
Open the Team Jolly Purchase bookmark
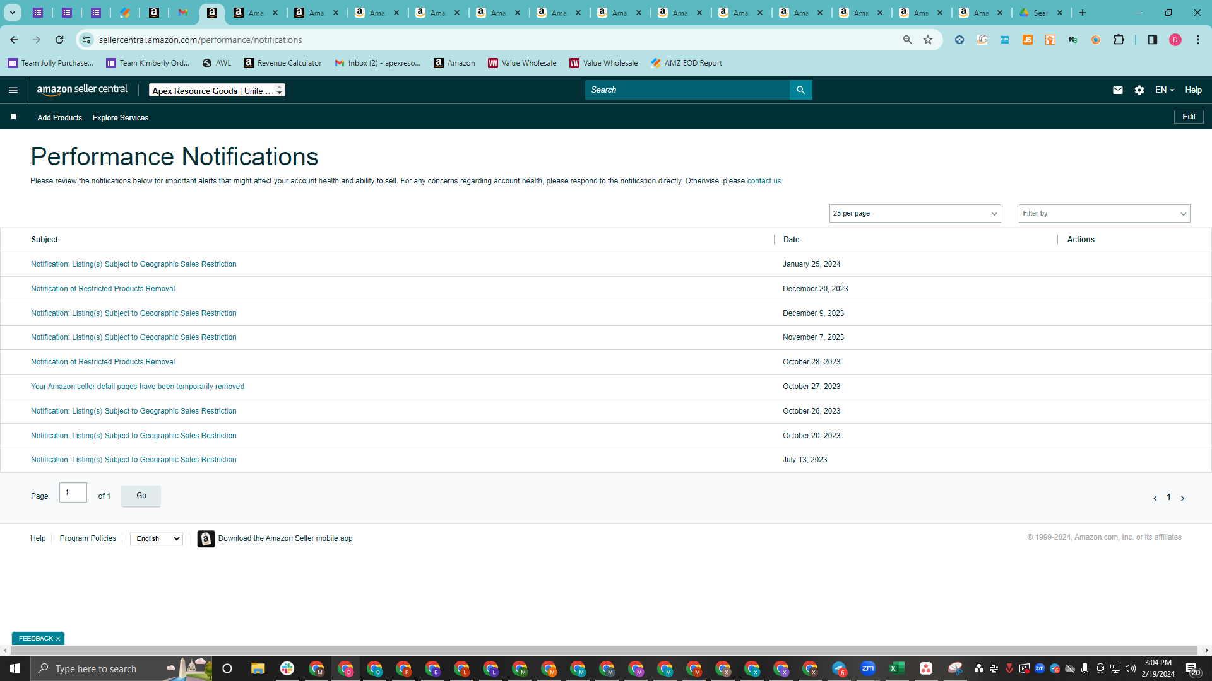[50, 63]
